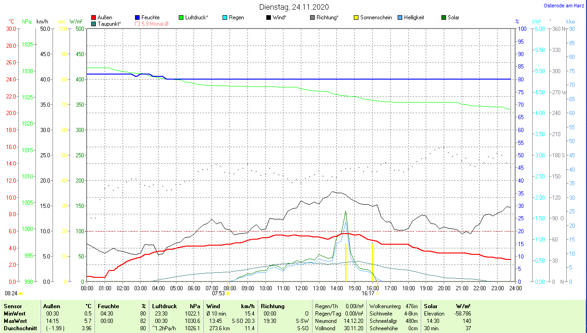Click the Dienstag, 24.11.2020 date title
The width and height of the screenshot is (587, 333).
click(294, 7)
